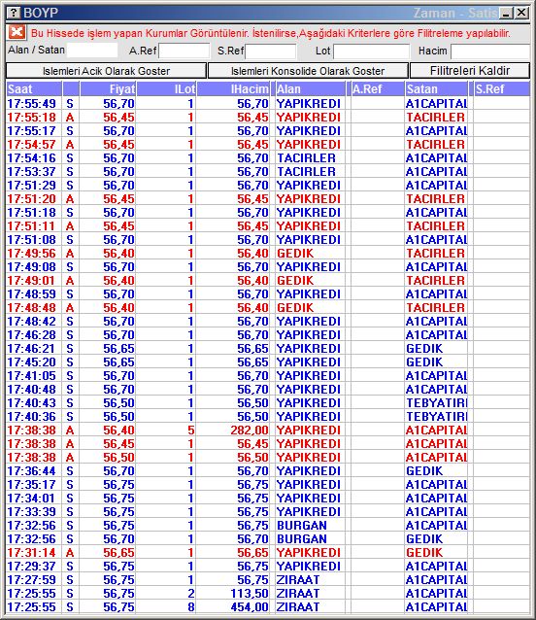Click the ILot column header

(x=166, y=89)
